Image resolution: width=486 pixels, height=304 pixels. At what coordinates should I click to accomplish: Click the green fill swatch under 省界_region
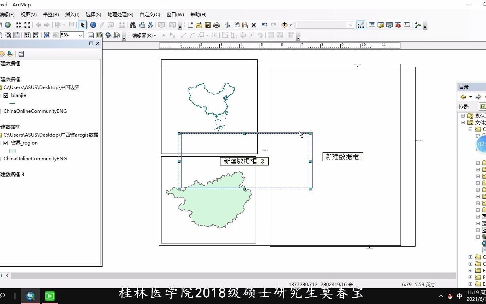pyautogui.click(x=12, y=150)
